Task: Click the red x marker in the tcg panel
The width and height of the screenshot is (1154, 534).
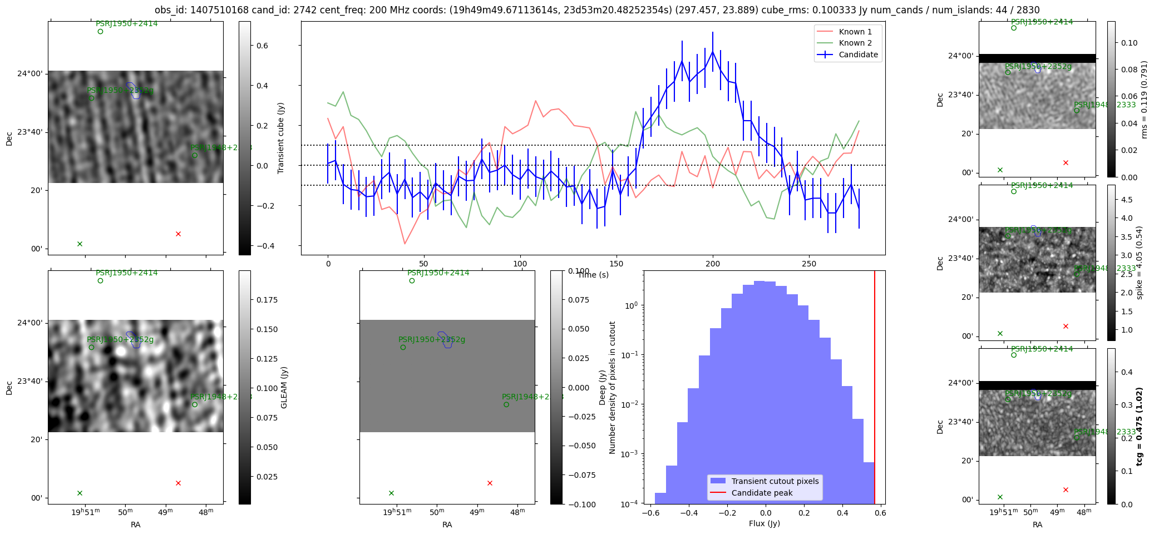Action: [x=1066, y=490]
